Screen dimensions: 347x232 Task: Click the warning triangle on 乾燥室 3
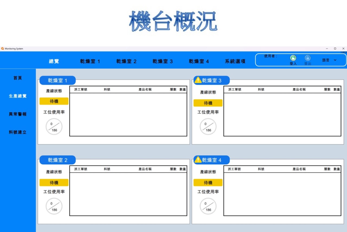(198, 80)
